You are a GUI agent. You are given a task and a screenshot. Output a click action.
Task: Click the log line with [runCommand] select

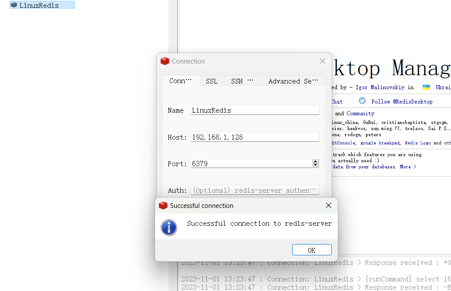[316, 279]
